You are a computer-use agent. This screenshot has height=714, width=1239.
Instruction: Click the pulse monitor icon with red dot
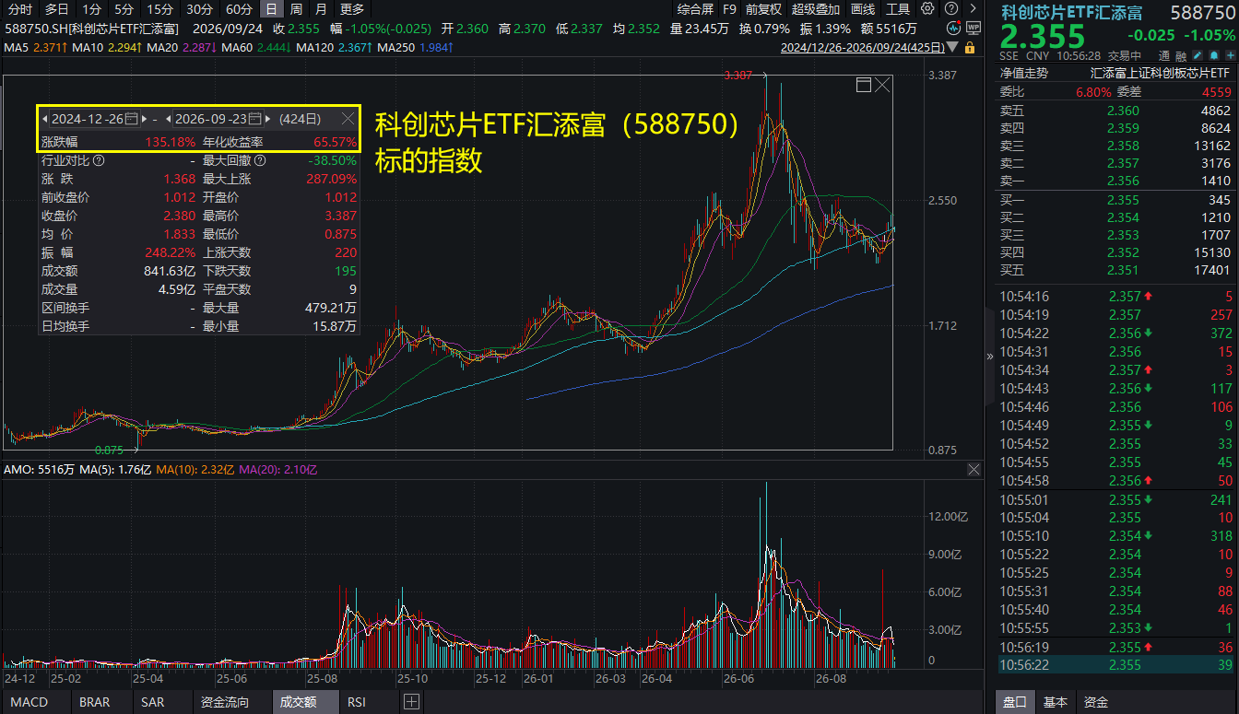coord(951,28)
